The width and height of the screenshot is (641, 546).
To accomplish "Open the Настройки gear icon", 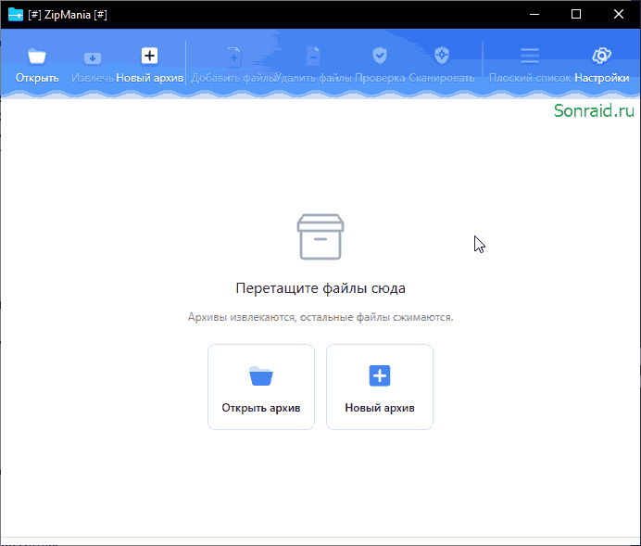I will coord(601,56).
